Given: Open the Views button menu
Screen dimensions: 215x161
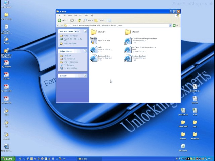Looking at the screenshot, I should (x=110, y=20).
